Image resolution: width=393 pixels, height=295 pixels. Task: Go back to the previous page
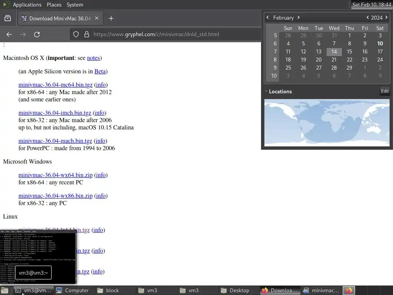tap(9, 34)
